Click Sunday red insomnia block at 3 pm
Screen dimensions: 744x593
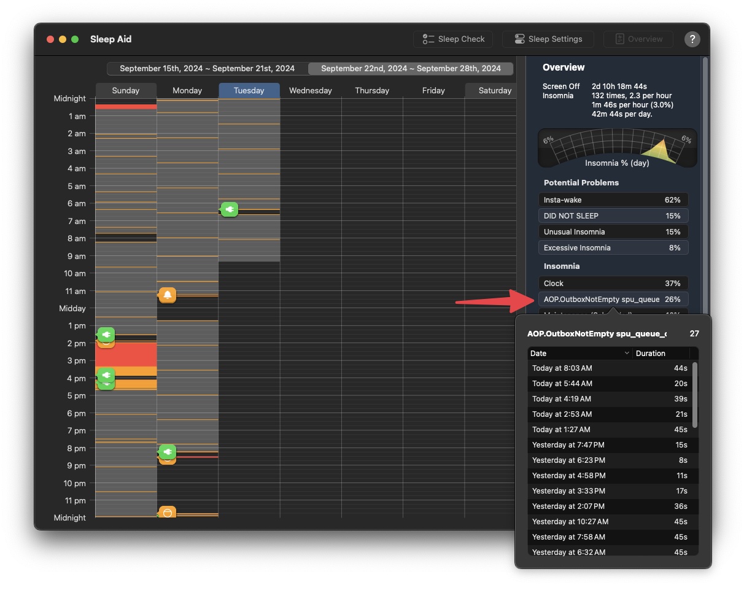pyautogui.click(x=126, y=354)
